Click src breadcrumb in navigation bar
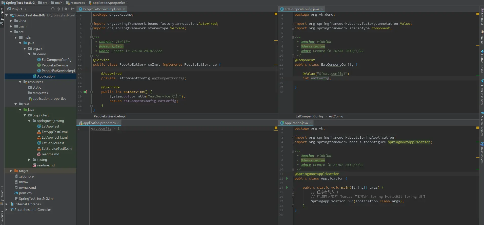 [43, 3]
